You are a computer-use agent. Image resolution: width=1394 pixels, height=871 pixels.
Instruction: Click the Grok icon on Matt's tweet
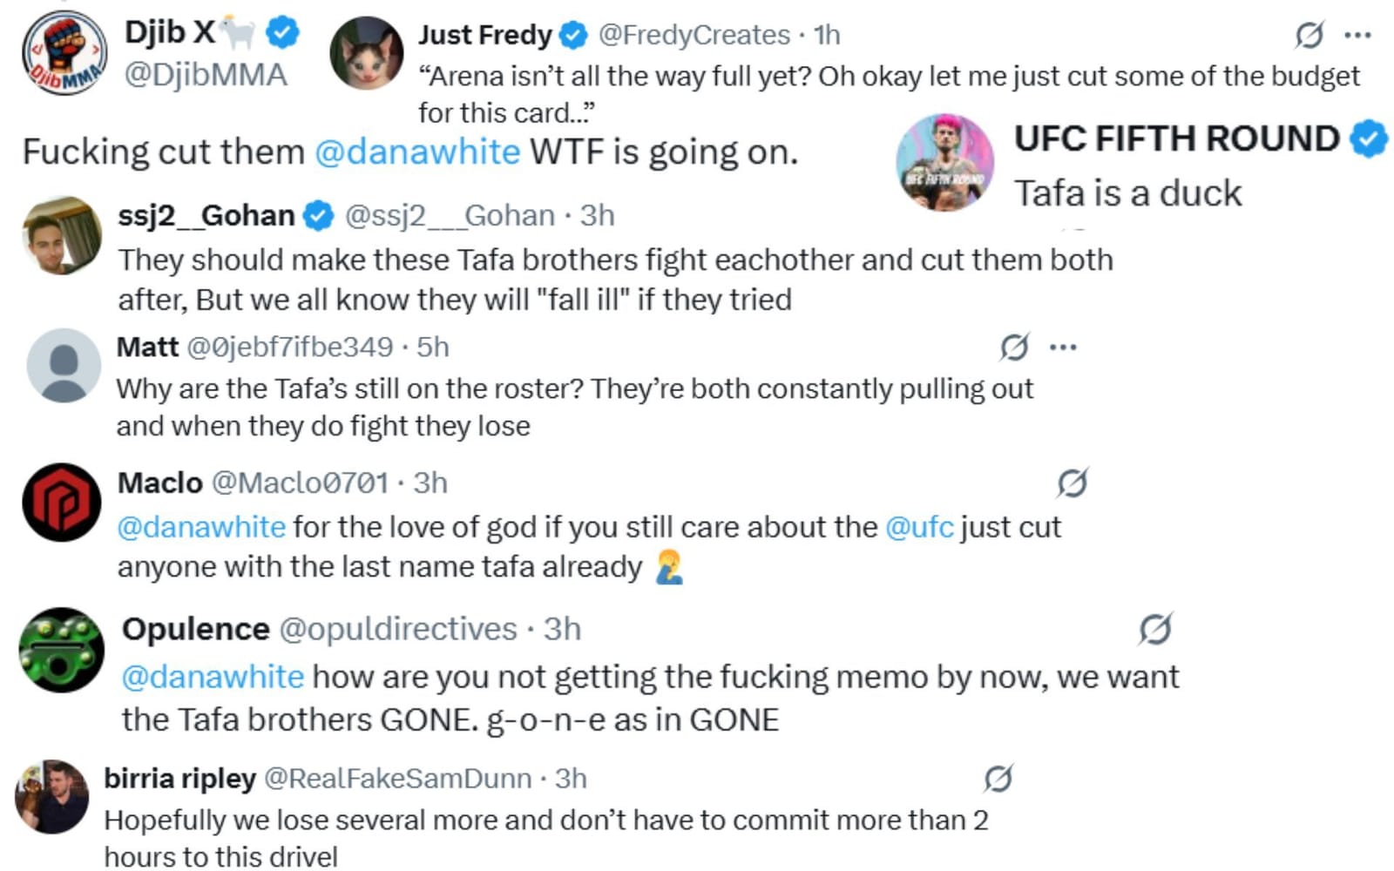click(x=1014, y=347)
